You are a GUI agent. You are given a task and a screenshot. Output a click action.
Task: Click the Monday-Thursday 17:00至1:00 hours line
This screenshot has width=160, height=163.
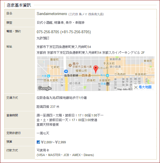click(x=70, y=115)
